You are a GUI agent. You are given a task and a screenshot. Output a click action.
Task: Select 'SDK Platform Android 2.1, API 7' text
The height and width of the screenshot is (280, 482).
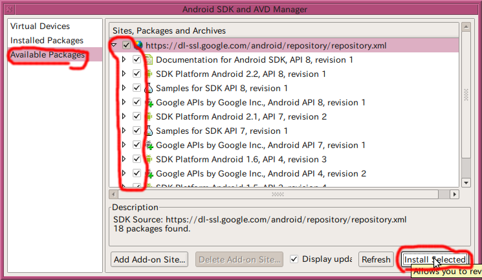pyautogui.click(x=241, y=116)
